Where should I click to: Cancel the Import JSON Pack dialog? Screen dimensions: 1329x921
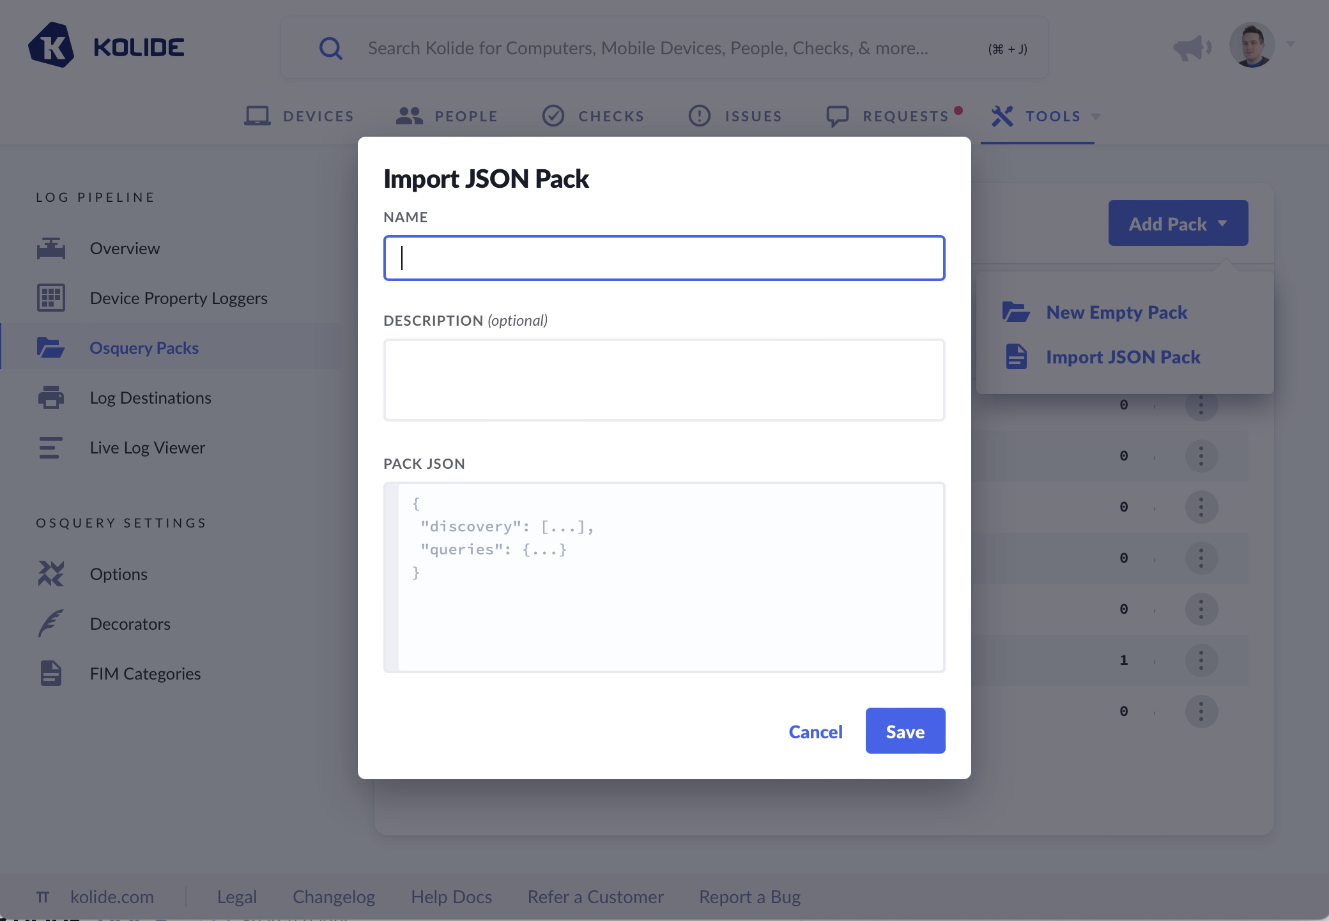click(x=815, y=732)
